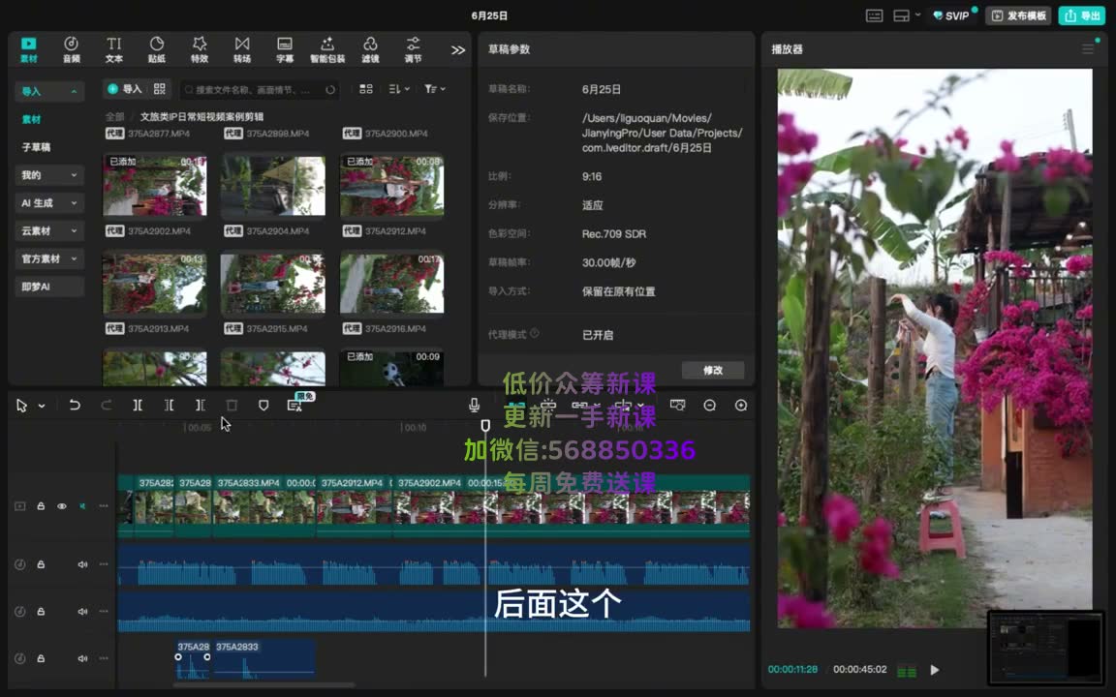1116x697 pixels.
Task: Split clip at the playhead
Action: click(138, 406)
